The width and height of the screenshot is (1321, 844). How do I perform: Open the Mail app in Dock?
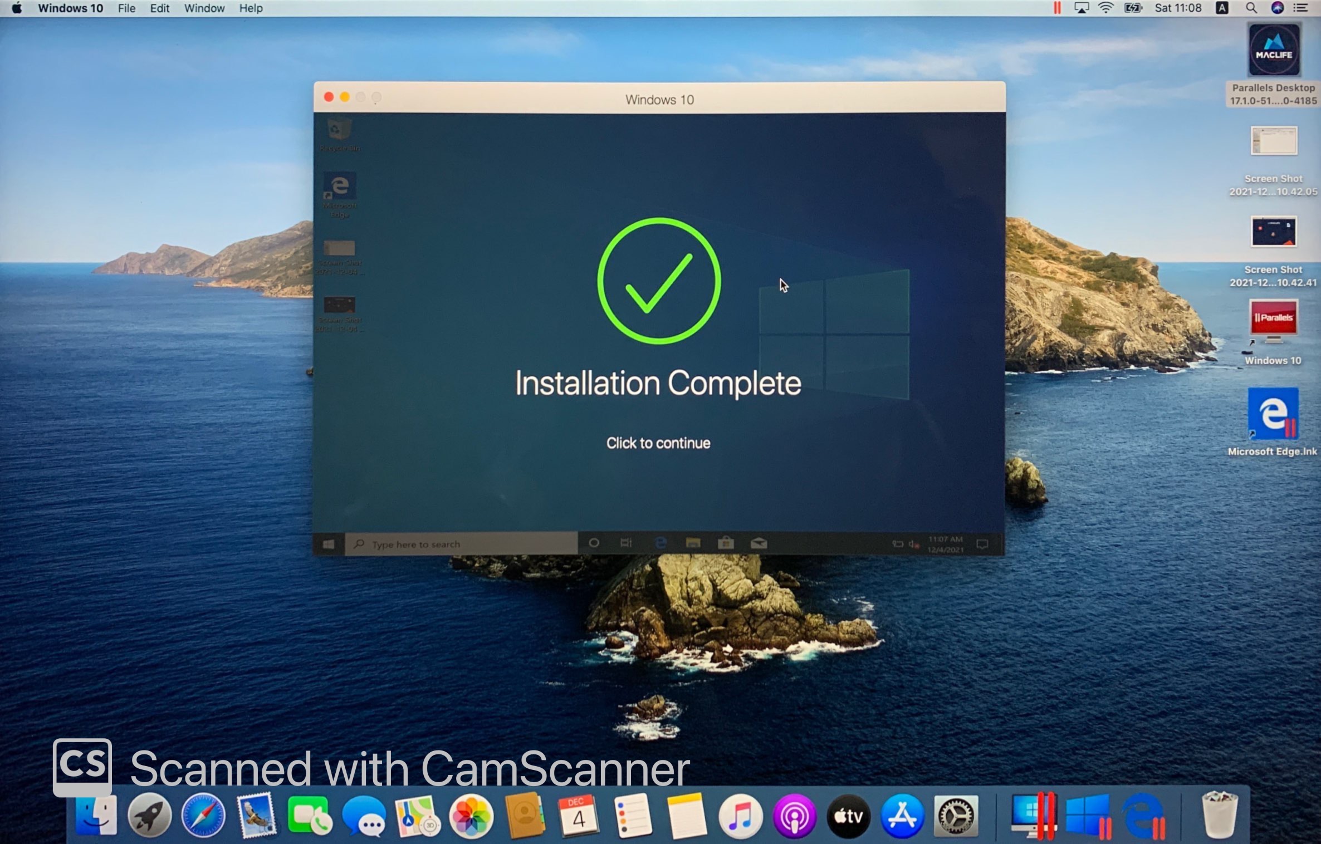(257, 816)
